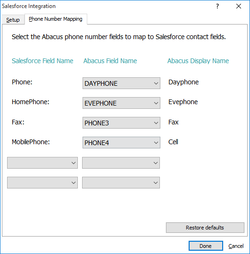This screenshot has height=254, width=250.
Task: Click the Evephone display name text
Action: (183, 102)
